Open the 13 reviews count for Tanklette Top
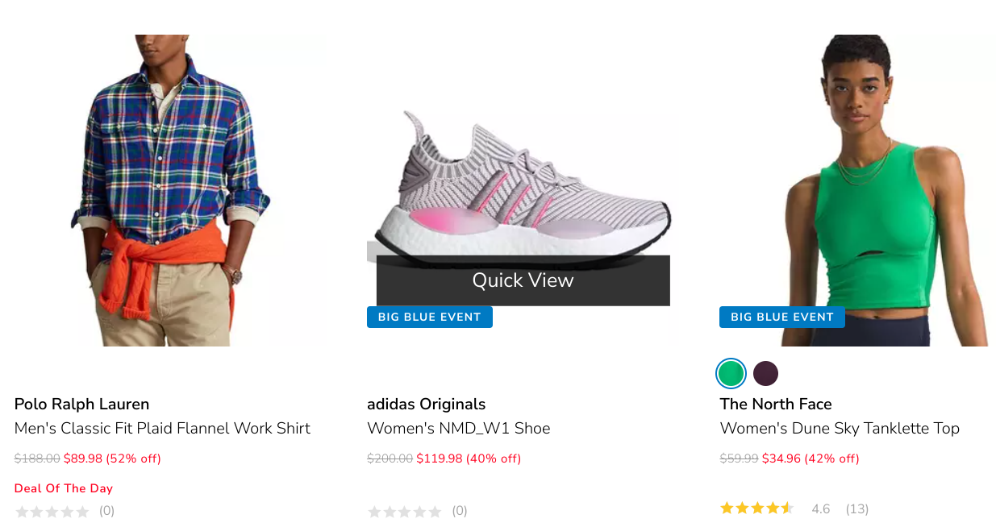 click(856, 508)
